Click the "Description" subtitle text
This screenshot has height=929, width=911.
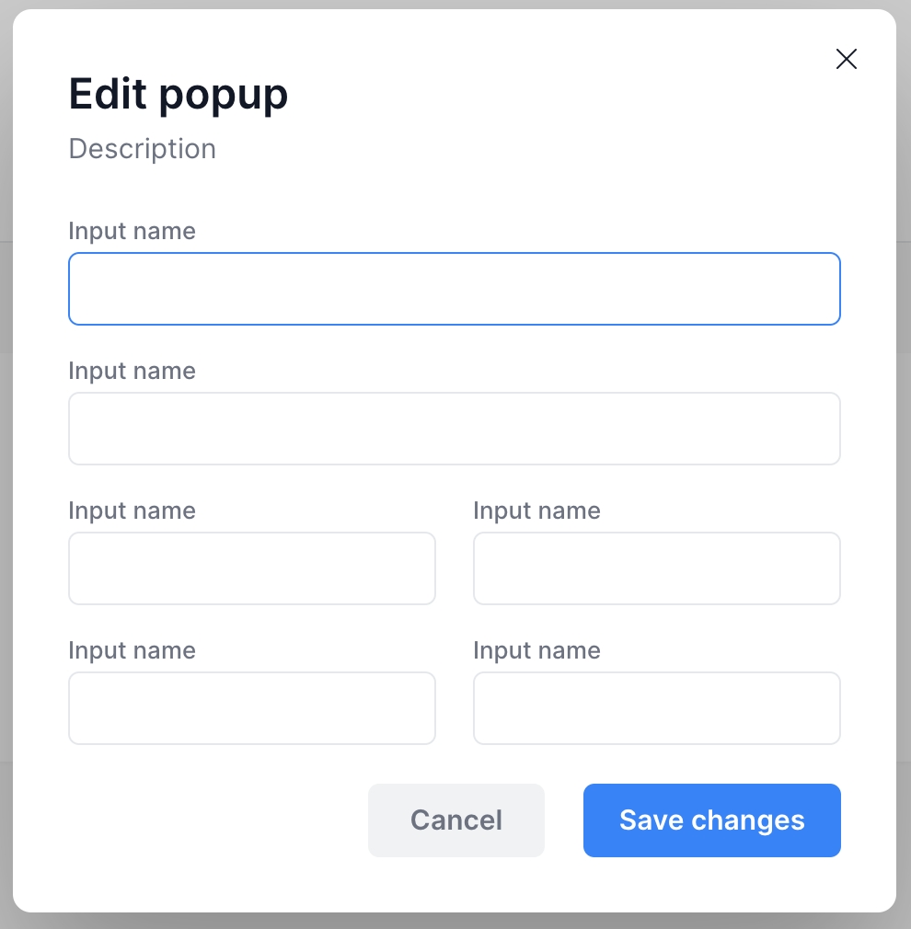coord(143,149)
